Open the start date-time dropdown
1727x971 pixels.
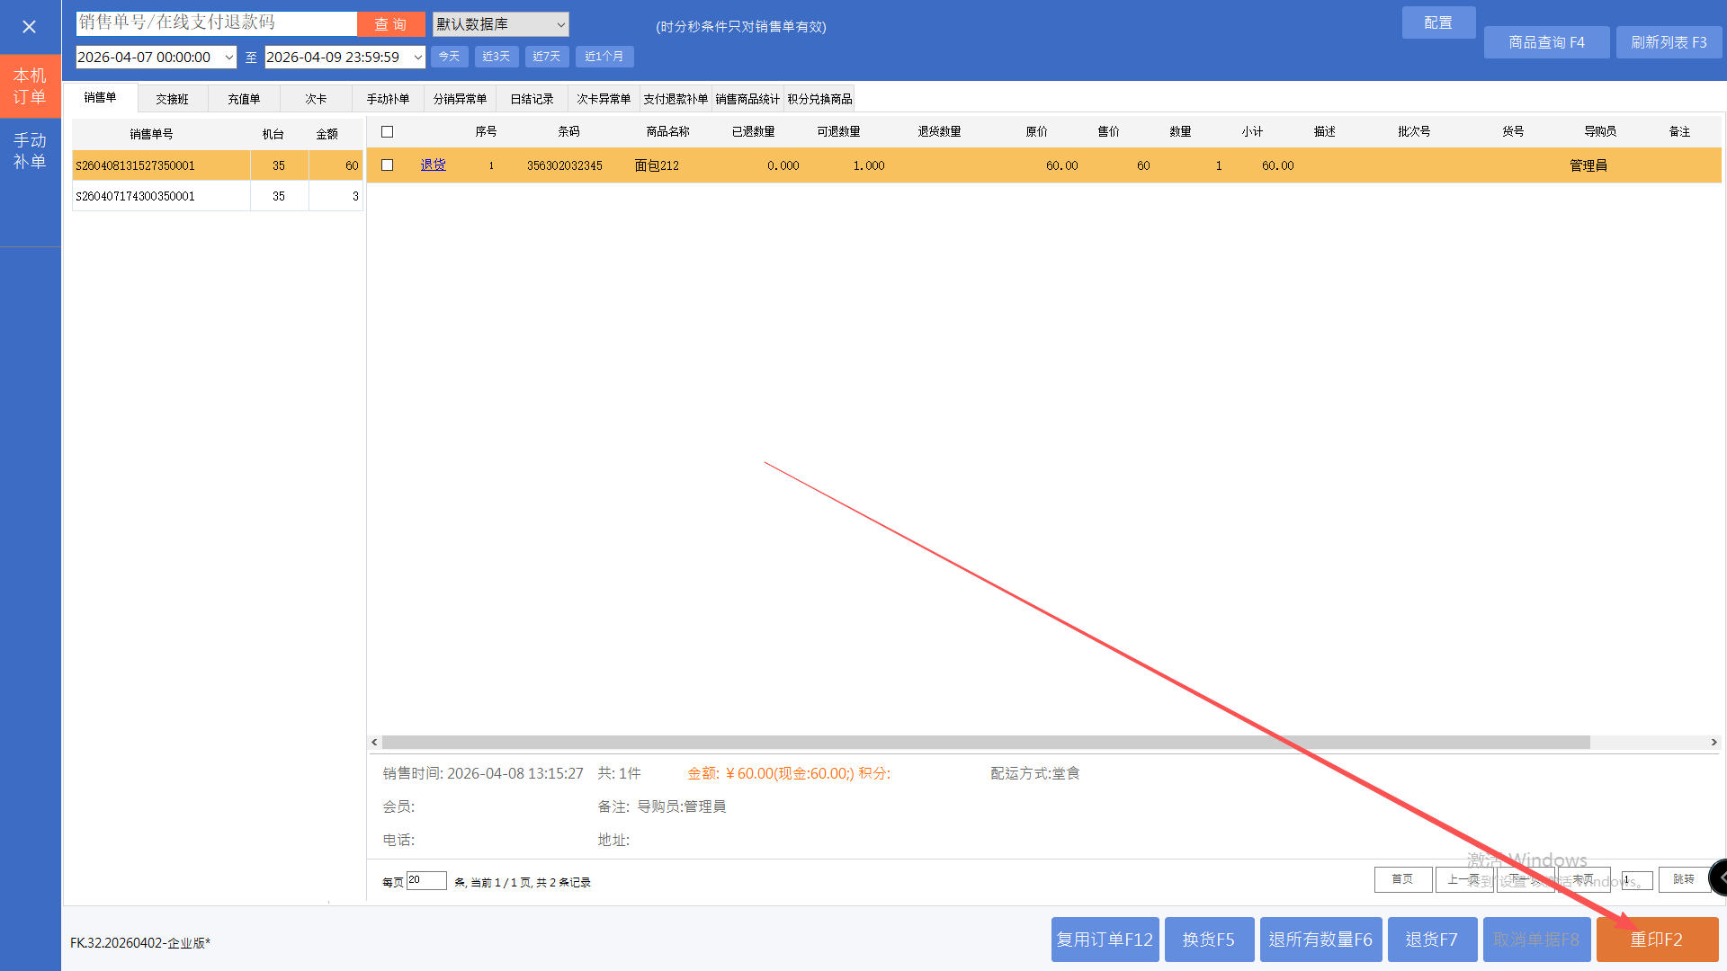click(228, 58)
